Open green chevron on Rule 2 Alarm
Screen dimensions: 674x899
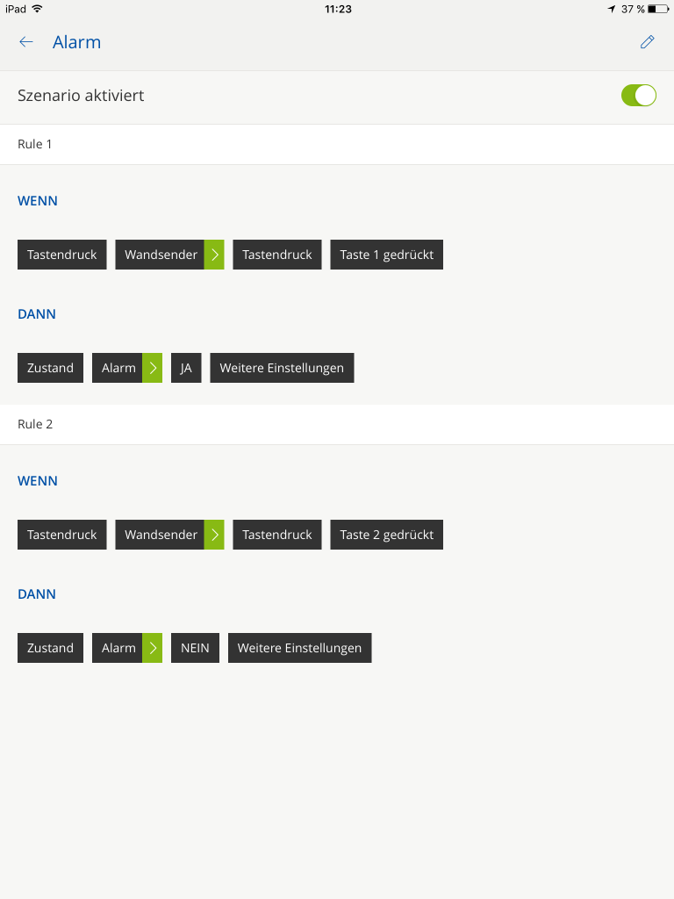[x=153, y=648]
